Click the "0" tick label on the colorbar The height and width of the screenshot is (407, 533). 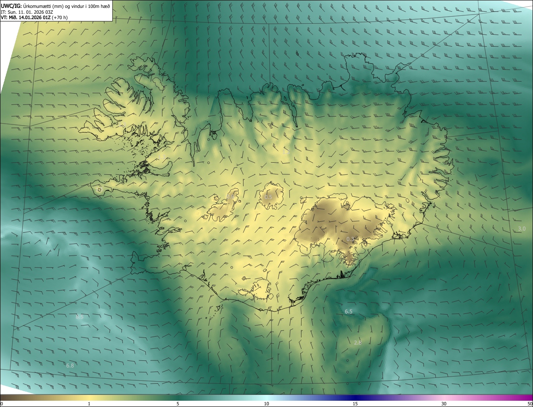2,404
